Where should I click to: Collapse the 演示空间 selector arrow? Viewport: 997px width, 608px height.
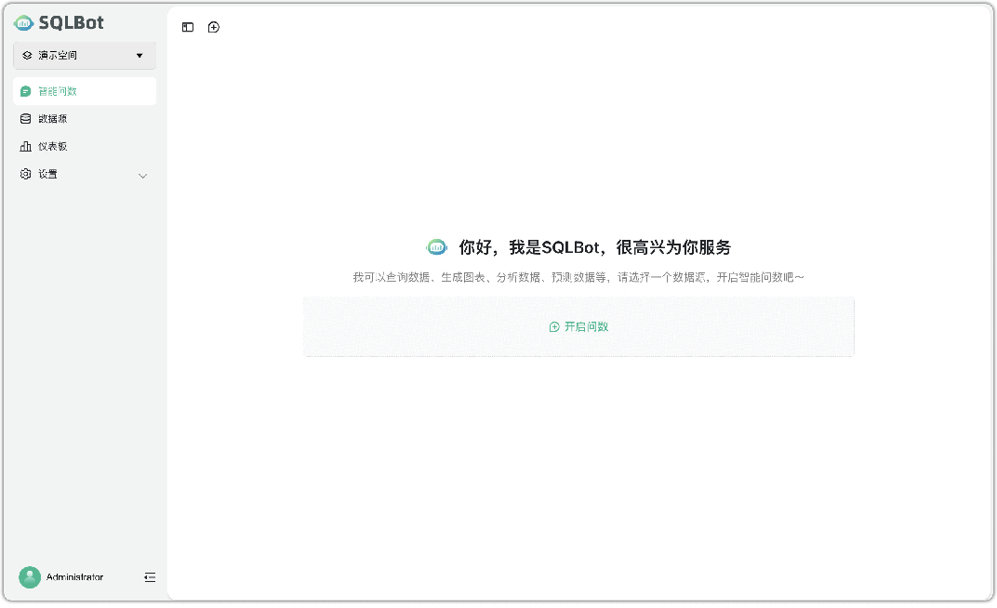point(141,55)
